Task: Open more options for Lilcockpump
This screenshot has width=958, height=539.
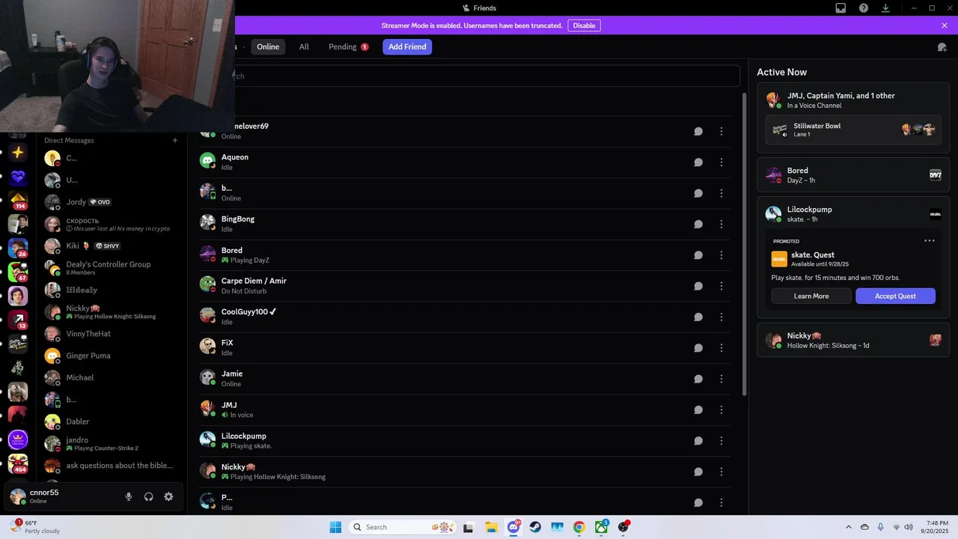Action: pyautogui.click(x=721, y=441)
